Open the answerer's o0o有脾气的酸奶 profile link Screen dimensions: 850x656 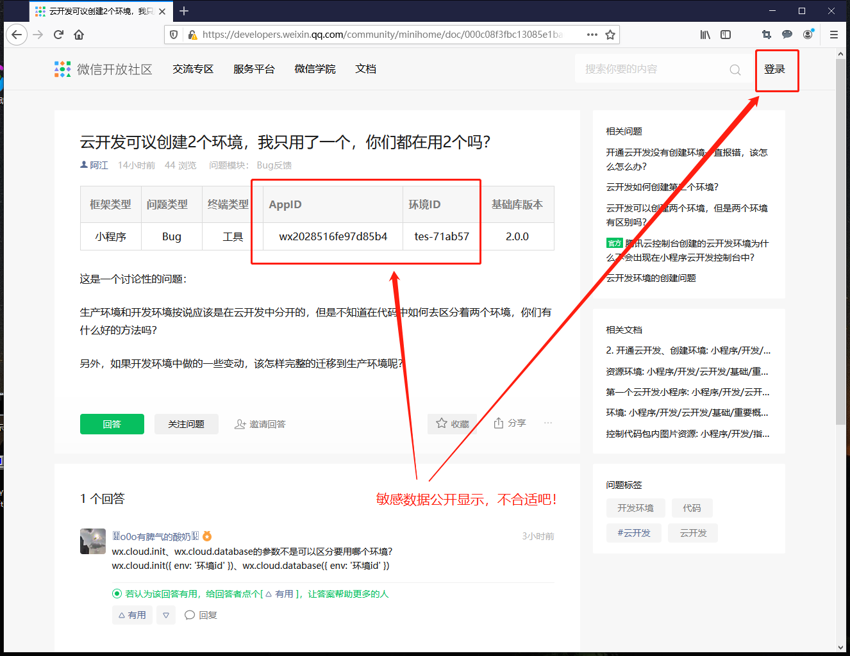(156, 536)
